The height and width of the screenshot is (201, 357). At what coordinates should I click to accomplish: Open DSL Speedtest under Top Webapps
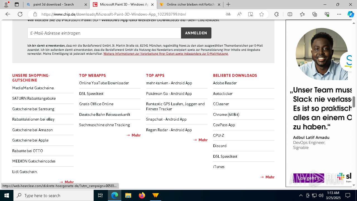pyautogui.click(x=91, y=94)
